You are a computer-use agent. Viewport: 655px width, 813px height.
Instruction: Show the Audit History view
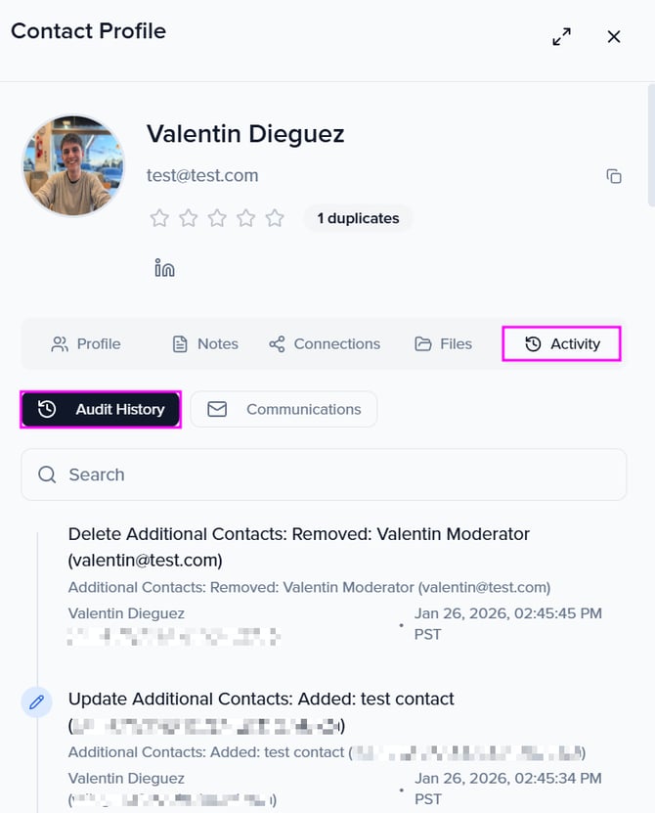point(101,409)
